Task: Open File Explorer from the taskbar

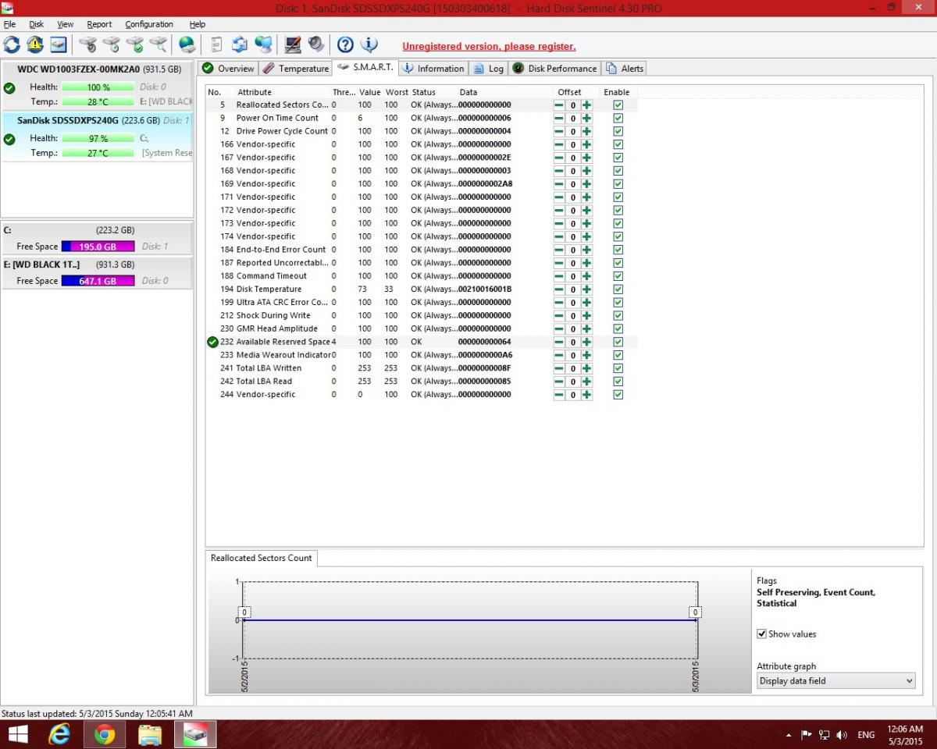Action: click(150, 734)
